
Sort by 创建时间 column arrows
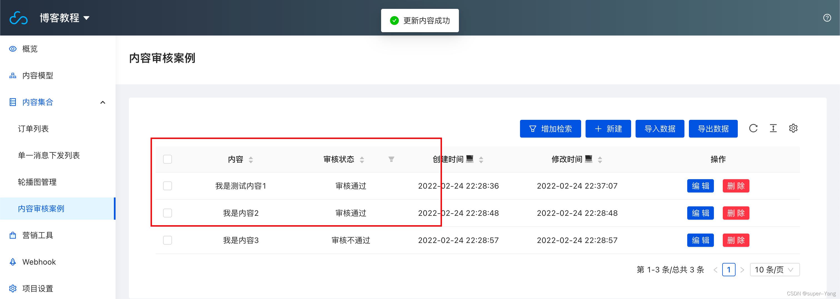(481, 159)
